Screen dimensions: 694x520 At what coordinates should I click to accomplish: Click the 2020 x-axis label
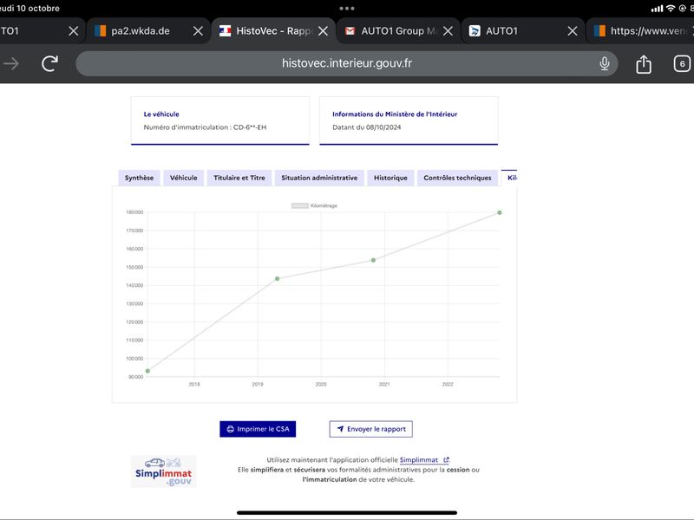click(x=321, y=384)
